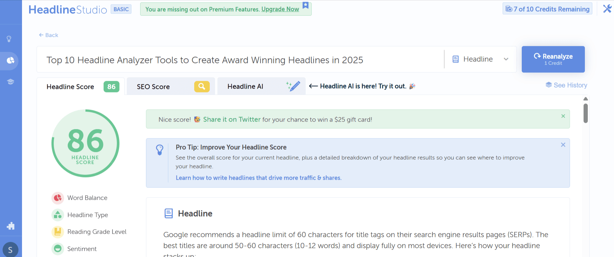Dismiss the Nice score banner
614x257 pixels.
[563, 116]
